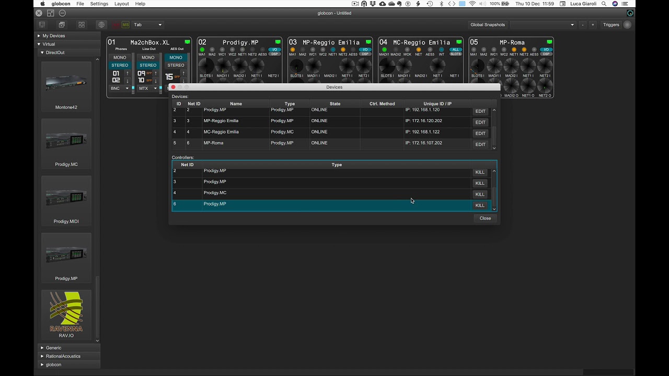This screenshot has width=669, height=376.
Task: Click the Triggers button
Action: pos(611,25)
